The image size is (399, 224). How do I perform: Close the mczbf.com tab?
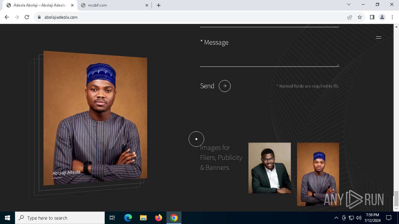click(x=147, y=5)
